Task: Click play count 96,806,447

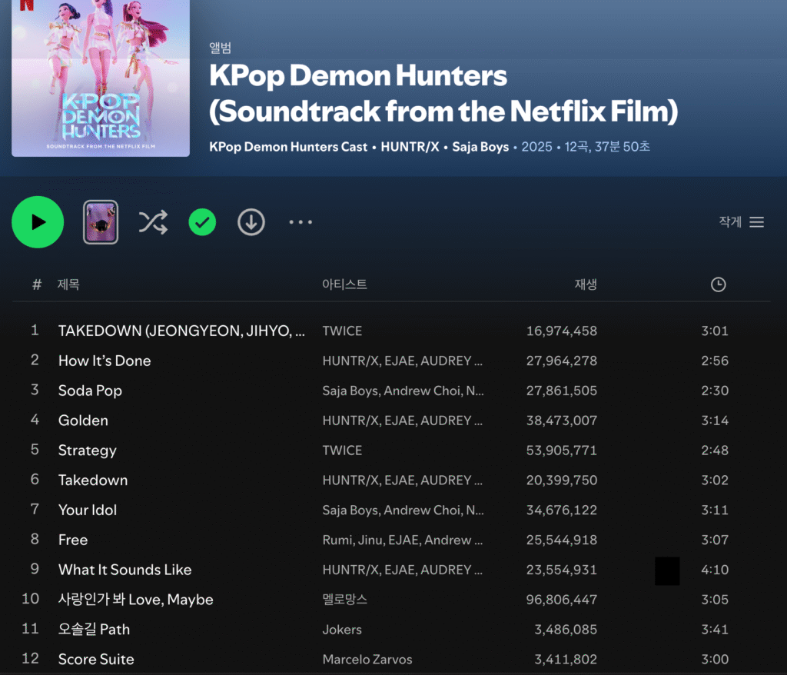Action: (x=562, y=599)
